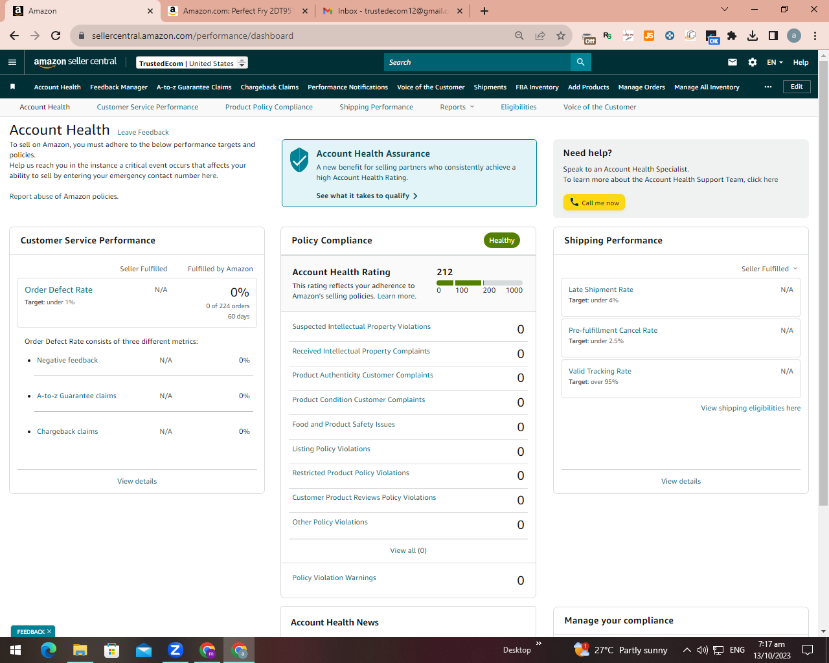Click the Healthy status badge
This screenshot has height=663, width=829.
coord(502,240)
